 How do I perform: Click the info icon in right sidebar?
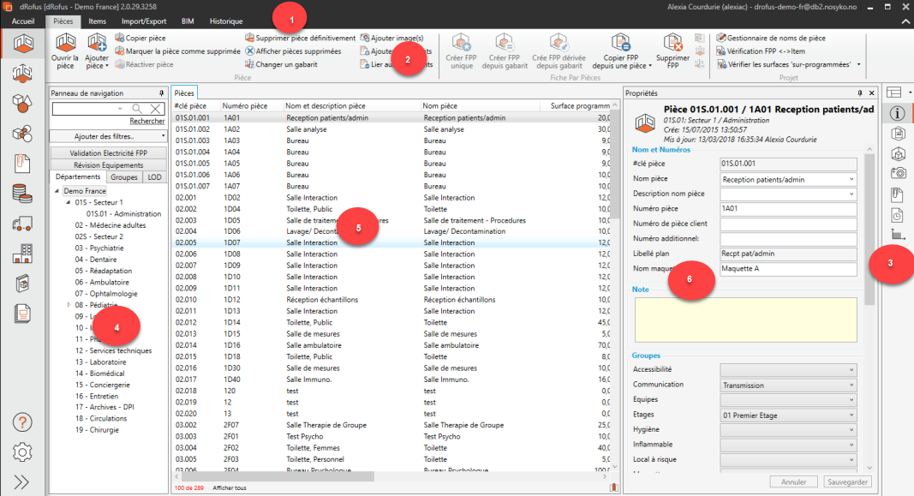pos(898,112)
